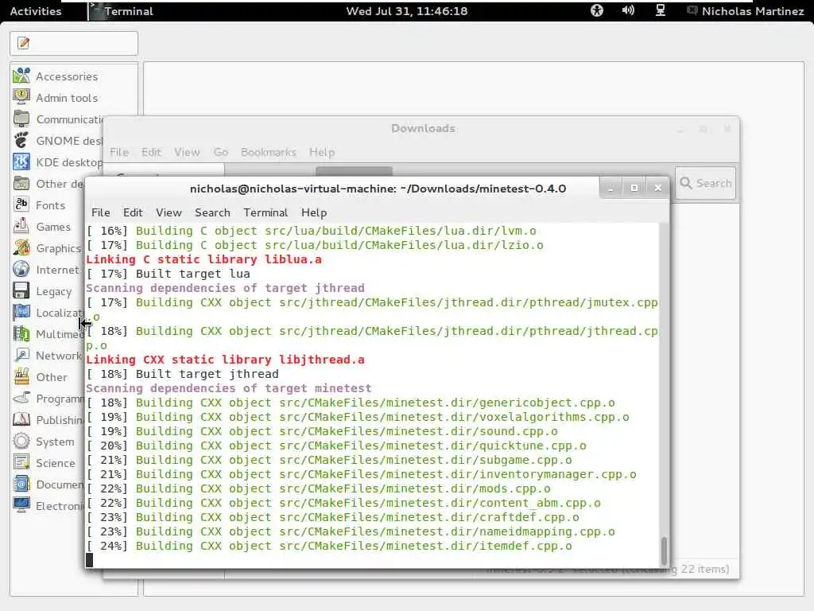Image resolution: width=814 pixels, height=611 pixels.
Task: Select the Other category icon
Action: (21, 376)
